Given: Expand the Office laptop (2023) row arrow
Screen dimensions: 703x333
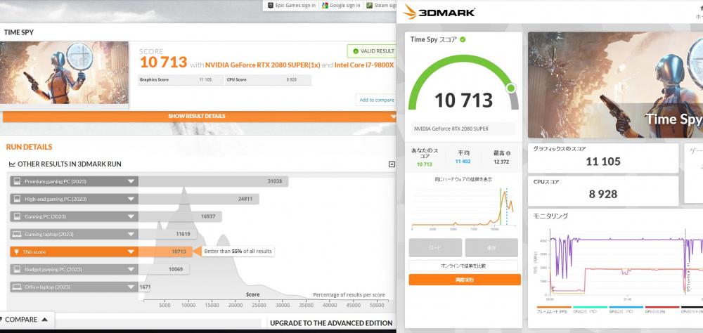Looking at the screenshot, I should (x=131, y=287).
